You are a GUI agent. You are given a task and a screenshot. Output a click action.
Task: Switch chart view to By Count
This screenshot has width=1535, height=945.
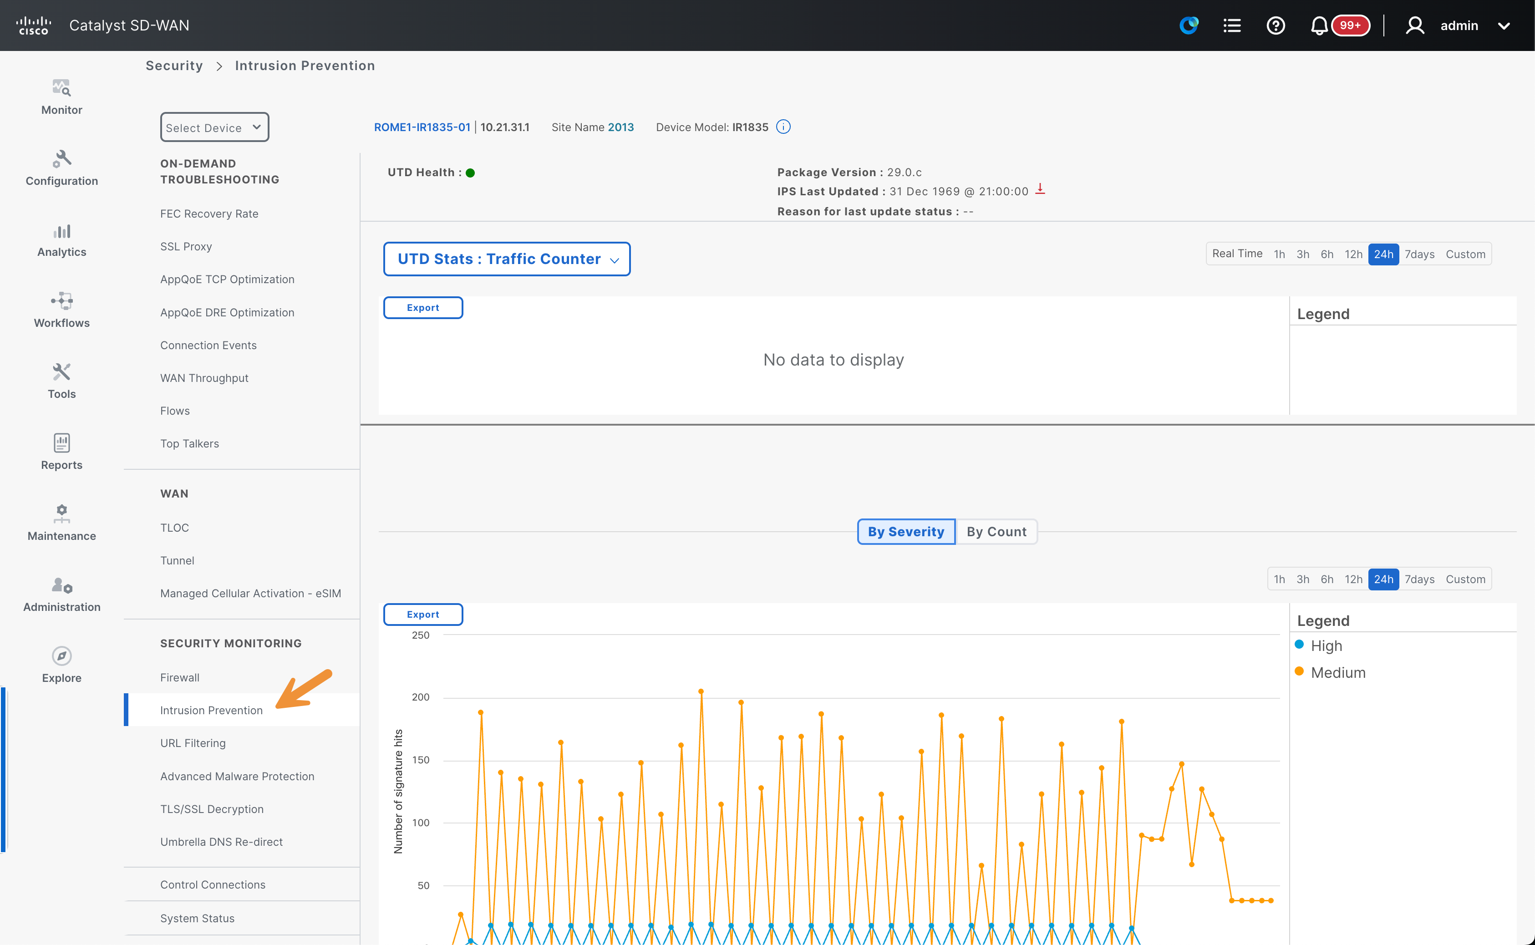tap(996, 531)
